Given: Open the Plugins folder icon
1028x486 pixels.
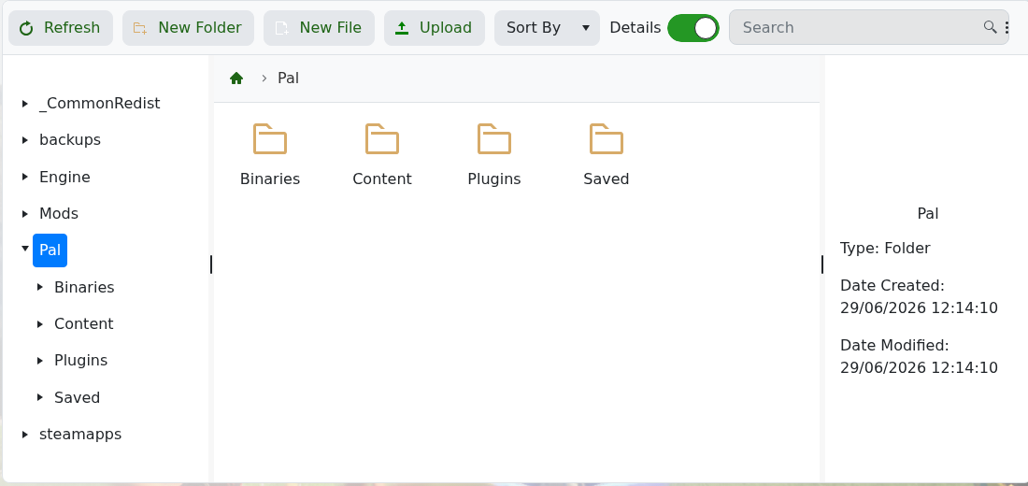Looking at the screenshot, I should tap(494, 139).
